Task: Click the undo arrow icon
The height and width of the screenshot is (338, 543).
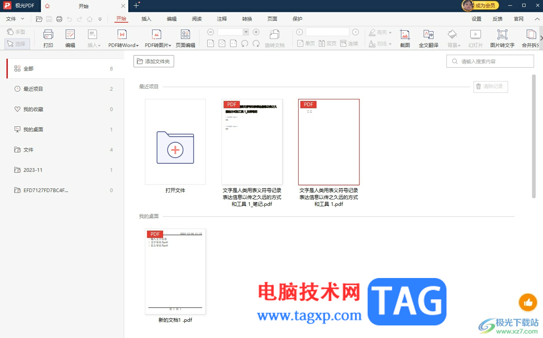Action: (69, 19)
